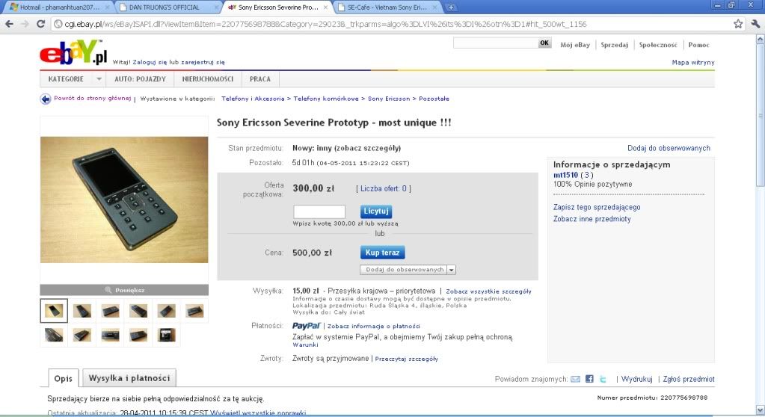Image resolution: width=765 pixels, height=417 pixels.
Task: Click the Licytuj bid button
Action: [375, 211]
